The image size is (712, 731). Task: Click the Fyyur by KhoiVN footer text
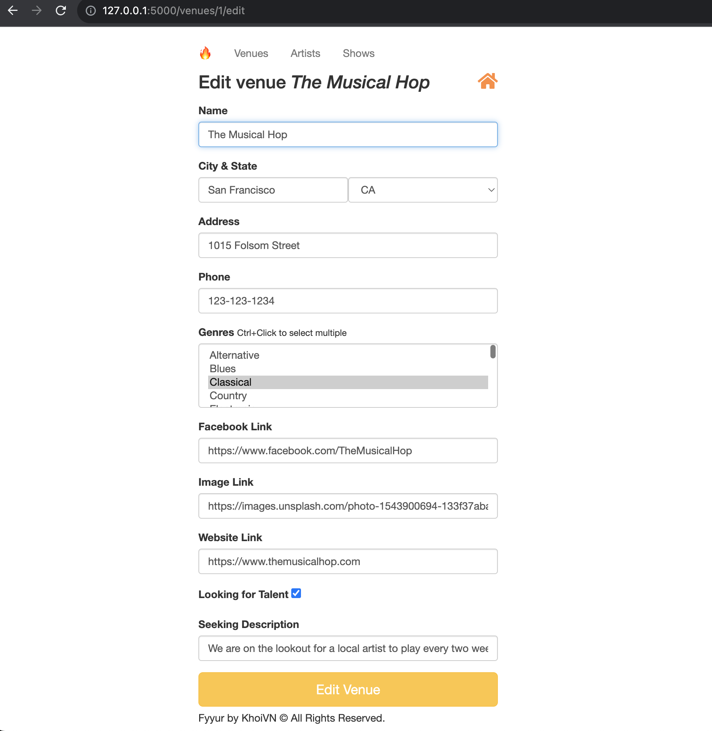pyautogui.click(x=292, y=718)
